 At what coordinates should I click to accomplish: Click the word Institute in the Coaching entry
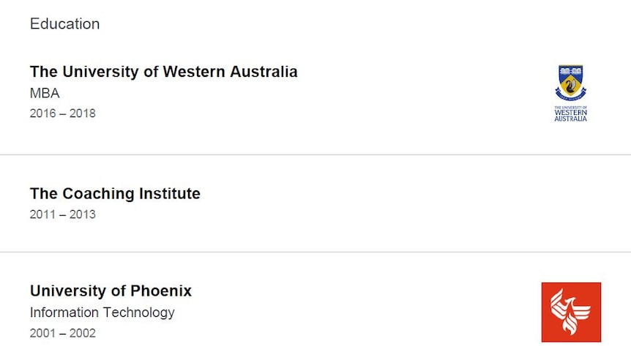click(169, 193)
